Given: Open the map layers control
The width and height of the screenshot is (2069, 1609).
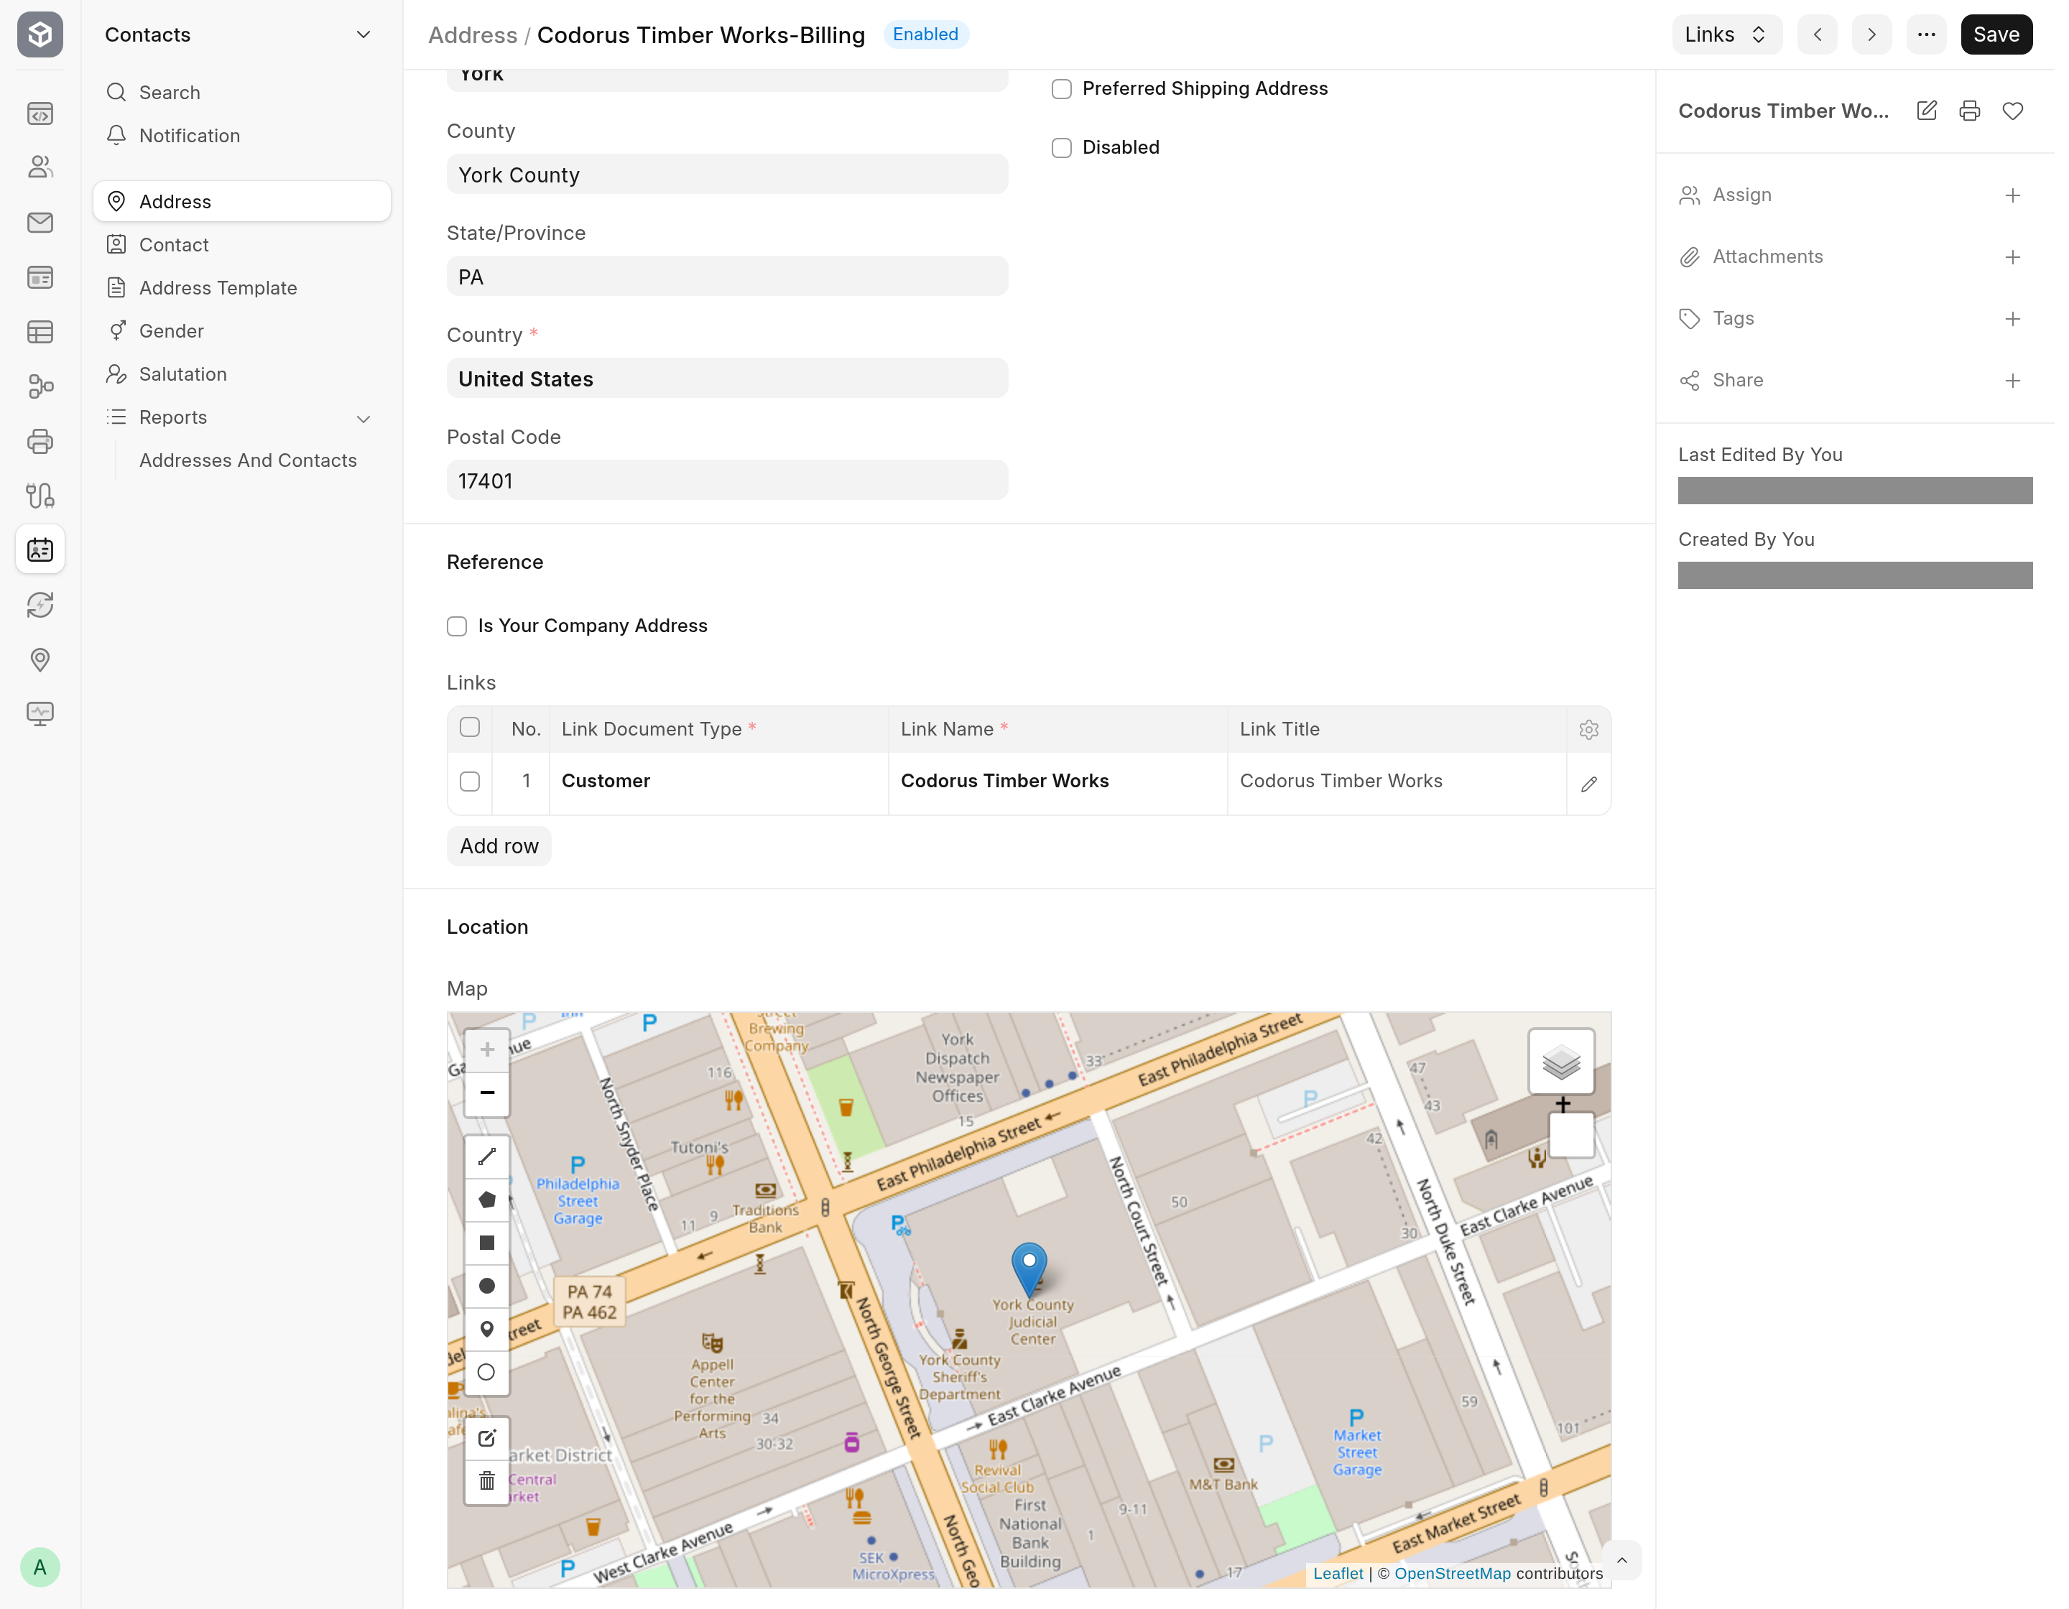Looking at the screenshot, I should 1561,1062.
